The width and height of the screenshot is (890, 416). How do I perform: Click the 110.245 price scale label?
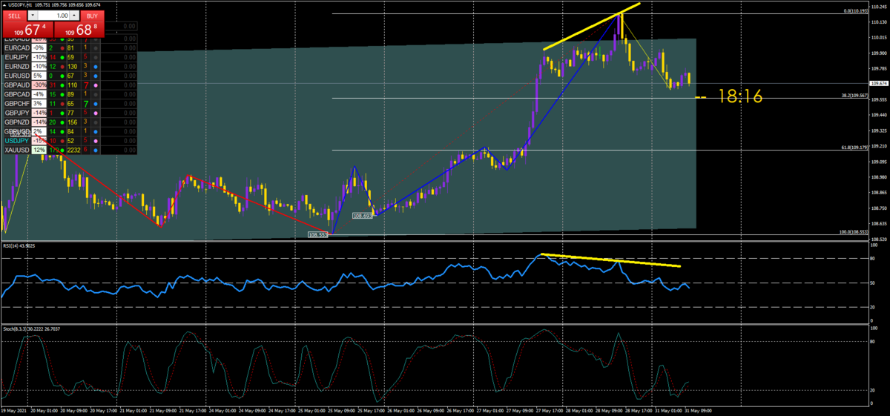tap(880, 7)
